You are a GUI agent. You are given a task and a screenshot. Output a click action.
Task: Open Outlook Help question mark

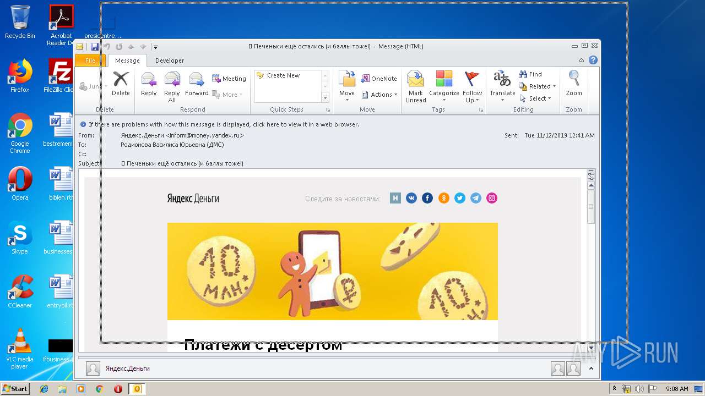(593, 61)
